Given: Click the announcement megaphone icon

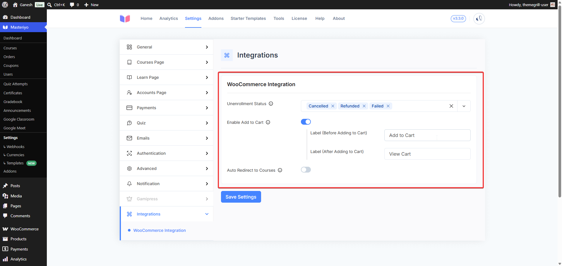Looking at the screenshot, I should pos(479,18).
